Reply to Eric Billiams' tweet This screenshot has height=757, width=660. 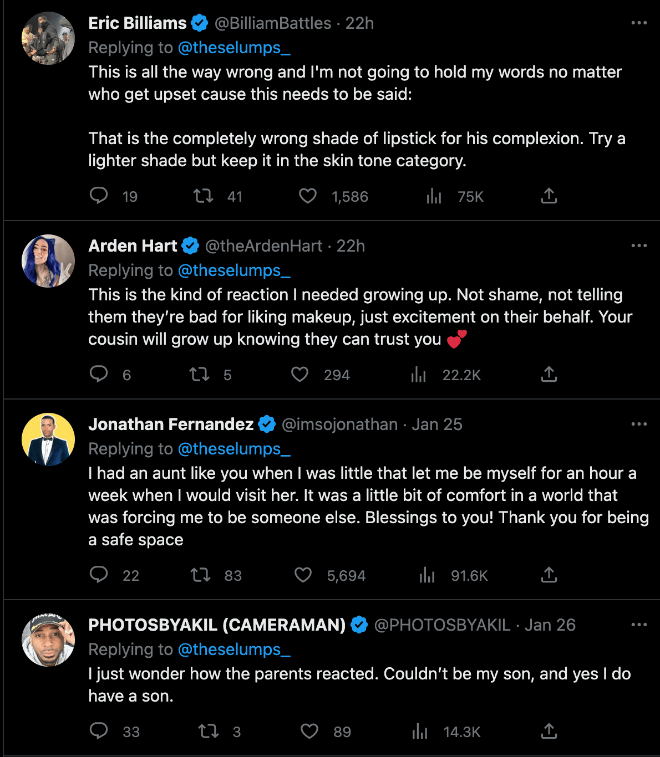point(99,196)
